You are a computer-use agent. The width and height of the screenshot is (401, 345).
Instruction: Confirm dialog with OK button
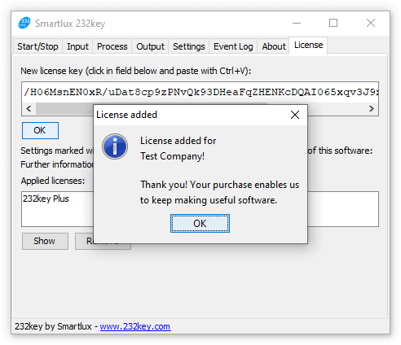[200, 223]
